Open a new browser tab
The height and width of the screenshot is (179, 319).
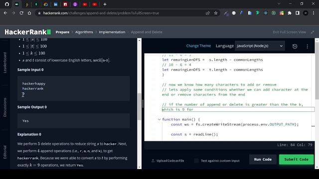point(105,4)
